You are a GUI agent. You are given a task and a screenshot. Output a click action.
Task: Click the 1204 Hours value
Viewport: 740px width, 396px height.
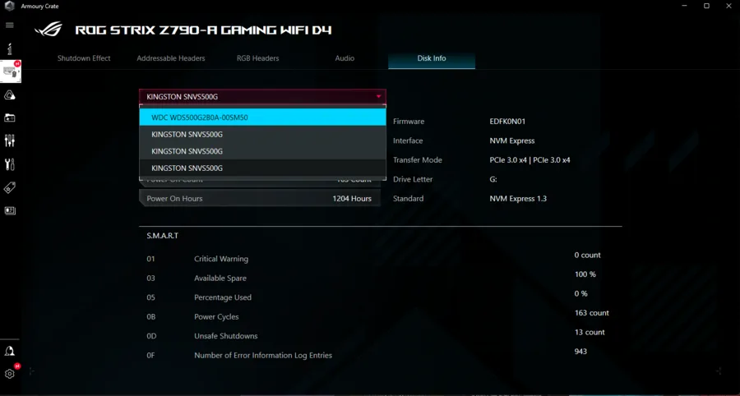coord(352,199)
